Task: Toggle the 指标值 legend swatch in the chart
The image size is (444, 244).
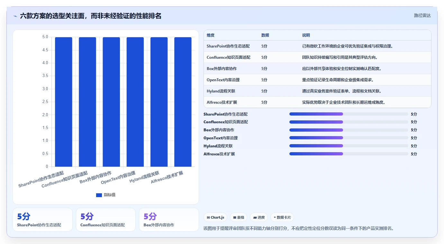Action: 99,195
